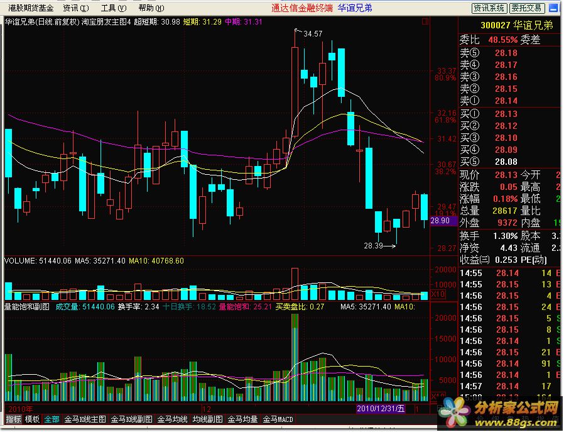Click the 收益(三) 0.253 value

[x=506, y=260]
